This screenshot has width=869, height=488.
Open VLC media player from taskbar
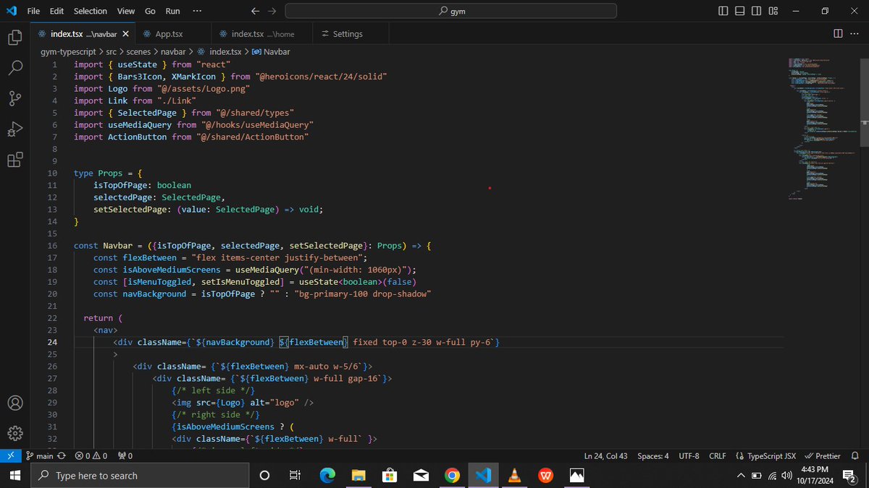[x=514, y=476]
